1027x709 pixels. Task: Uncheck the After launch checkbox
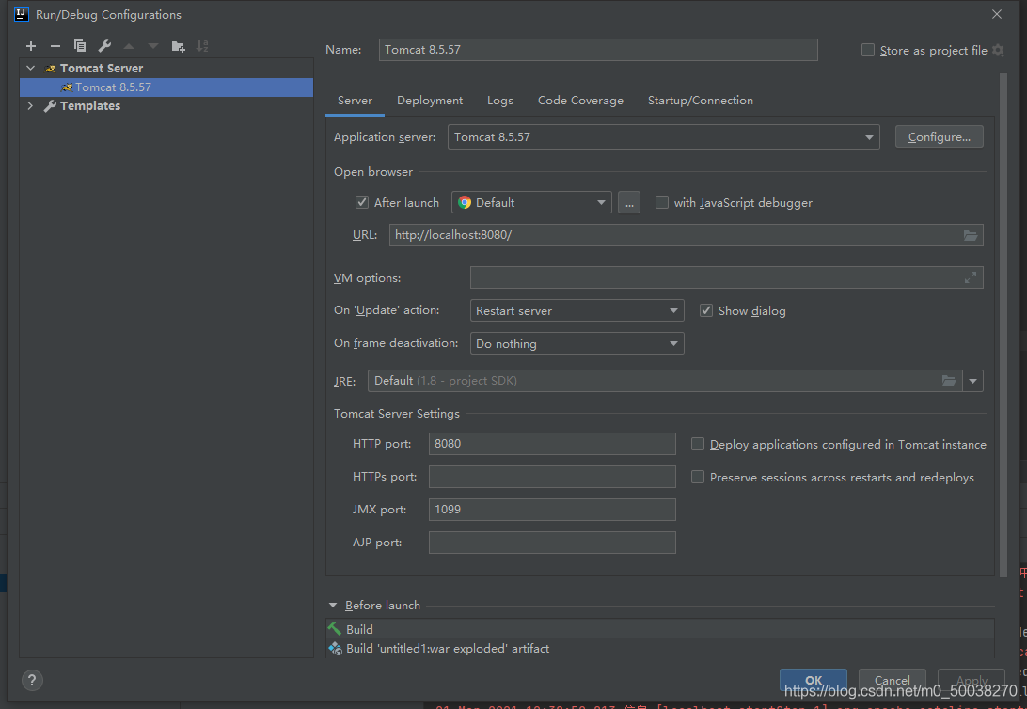(362, 202)
